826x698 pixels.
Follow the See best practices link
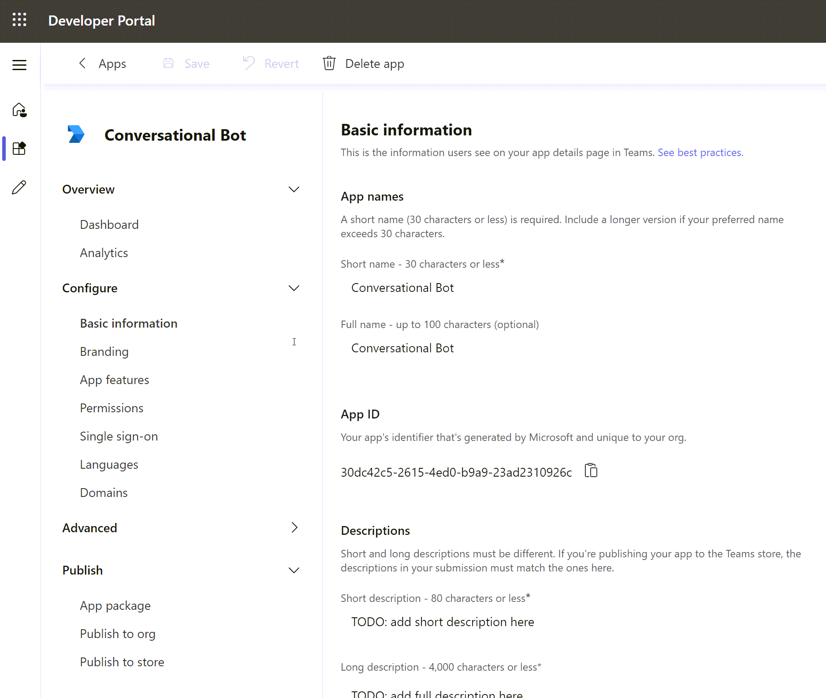coord(700,153)
